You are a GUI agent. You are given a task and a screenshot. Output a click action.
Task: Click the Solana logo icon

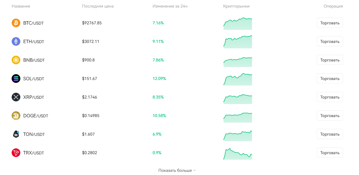[16, 79]
